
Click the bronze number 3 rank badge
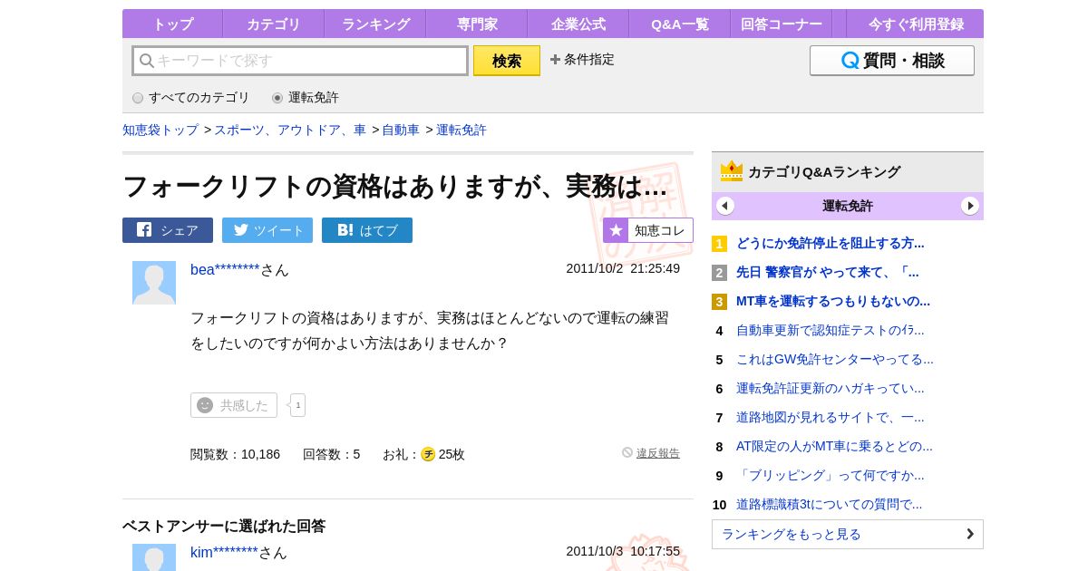click(x=719, y=302)
